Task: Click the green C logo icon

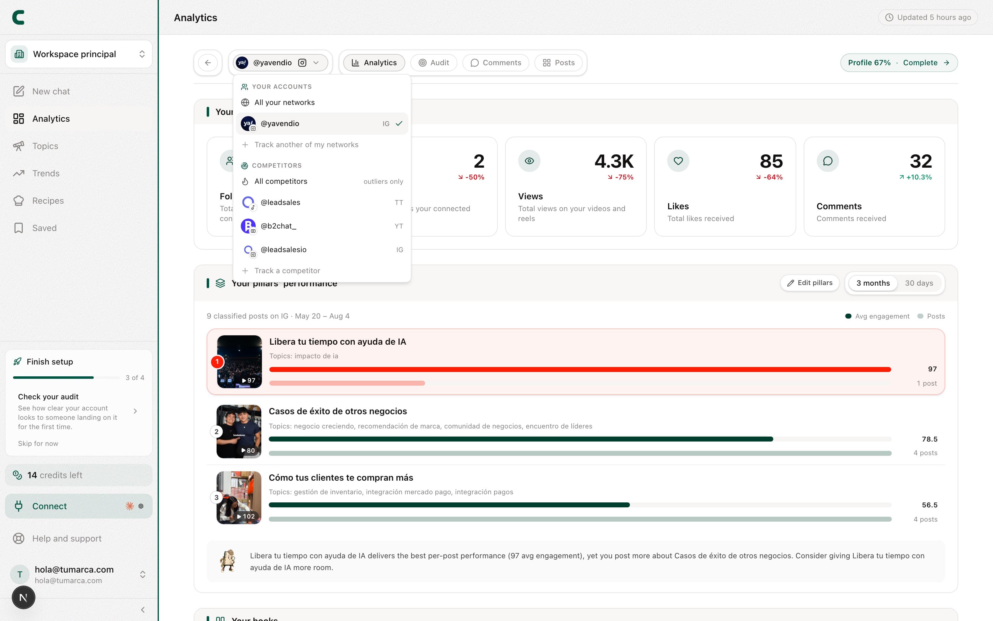Action: coord(19,17)
